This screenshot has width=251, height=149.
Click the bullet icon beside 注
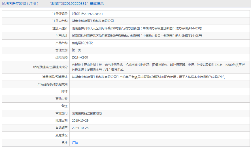click(x=63, y=142)
